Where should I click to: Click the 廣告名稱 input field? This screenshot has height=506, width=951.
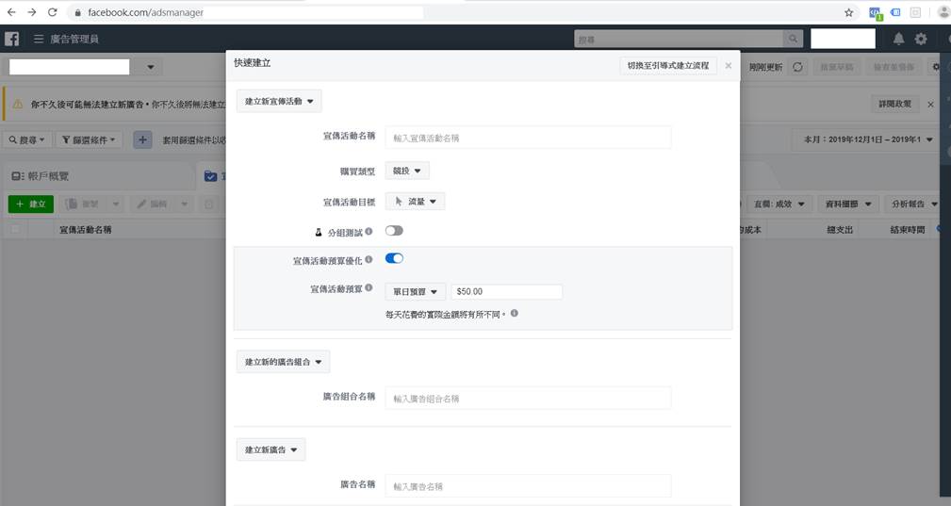(528, 486)
